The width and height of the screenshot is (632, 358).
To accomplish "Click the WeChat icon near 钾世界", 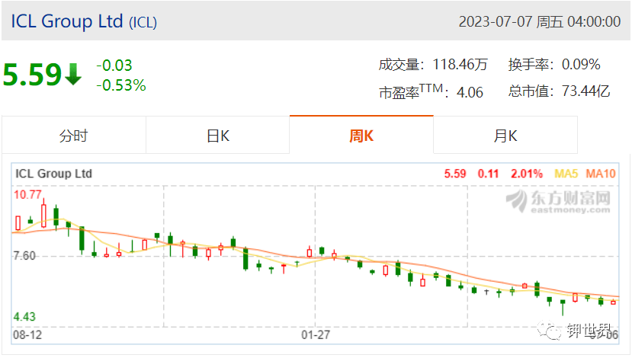I will (549, 331).
